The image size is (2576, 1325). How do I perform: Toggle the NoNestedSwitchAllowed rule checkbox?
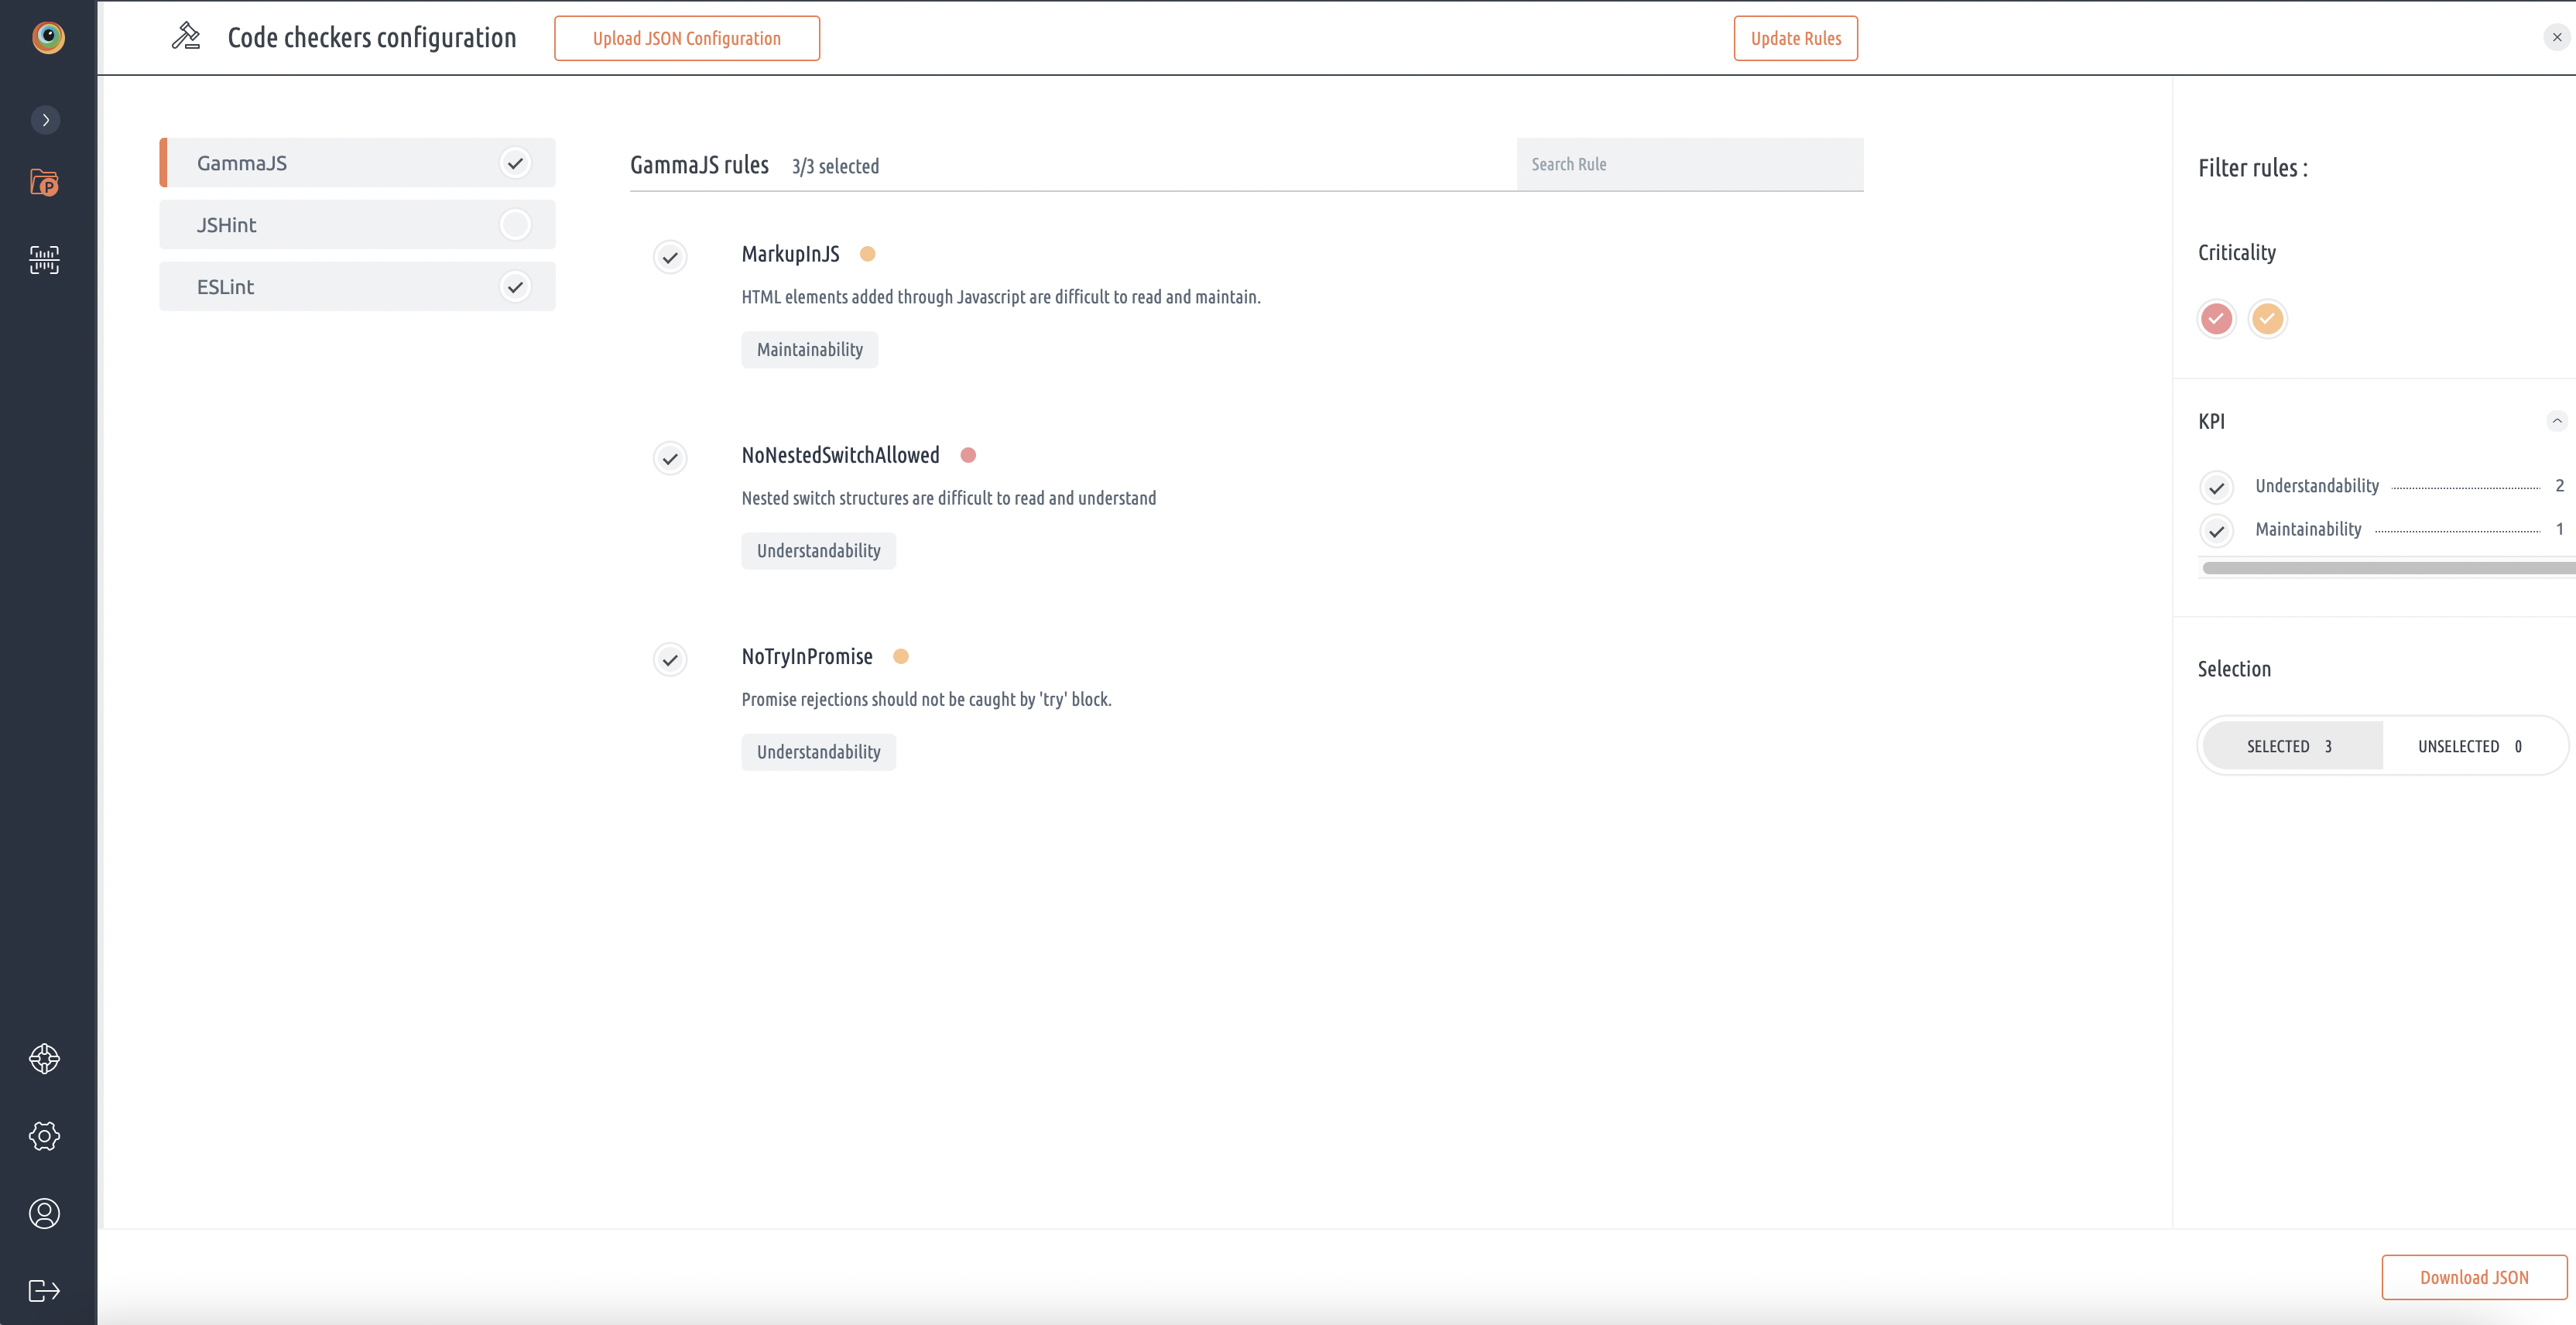670,458
